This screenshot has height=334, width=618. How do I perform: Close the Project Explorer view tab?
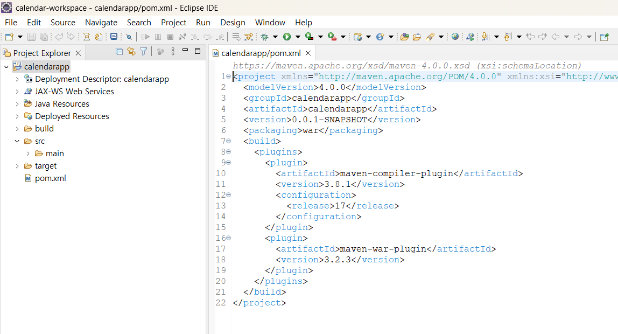pos(79,53)
